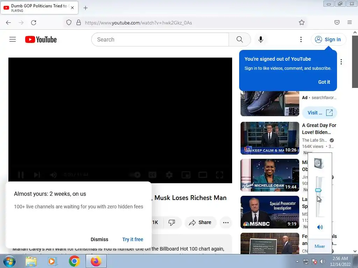Open the YouTube hamburger guide menu
The width and height of the screenshot is (358, 268).
click(13, 39)
